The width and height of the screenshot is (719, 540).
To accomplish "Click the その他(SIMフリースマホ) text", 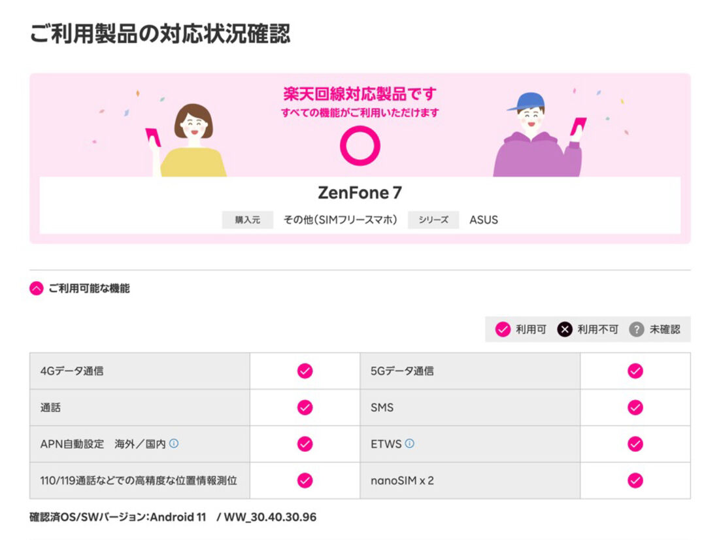I will point(340,220).
